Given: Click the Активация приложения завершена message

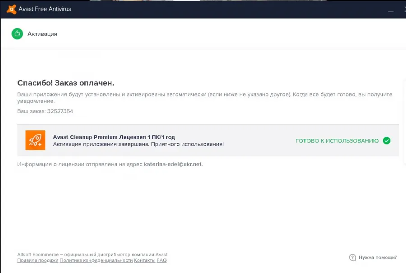Looking at the screenshot, I should (138, 144).
